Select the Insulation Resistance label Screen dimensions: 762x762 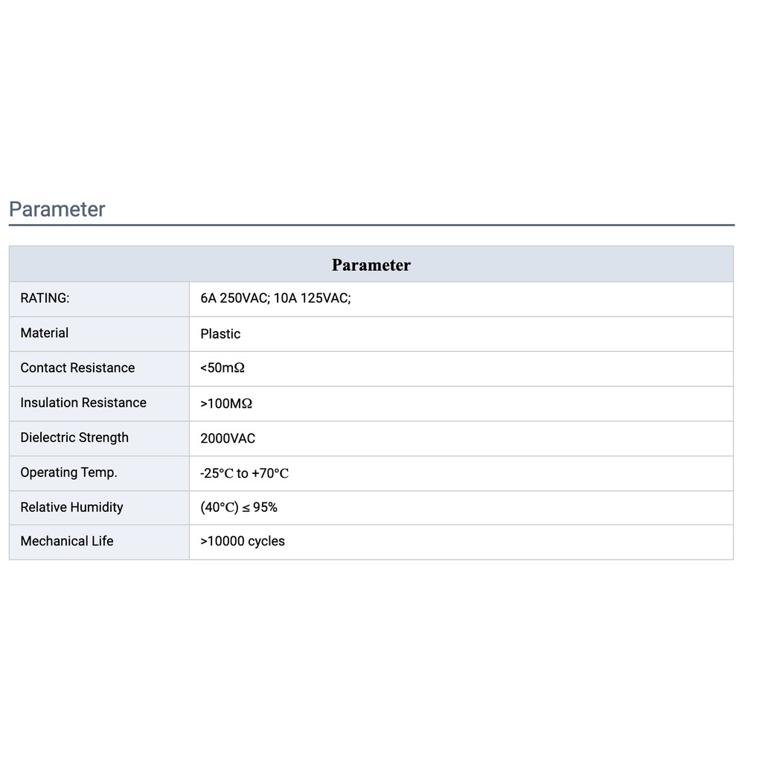coord(83,403)
